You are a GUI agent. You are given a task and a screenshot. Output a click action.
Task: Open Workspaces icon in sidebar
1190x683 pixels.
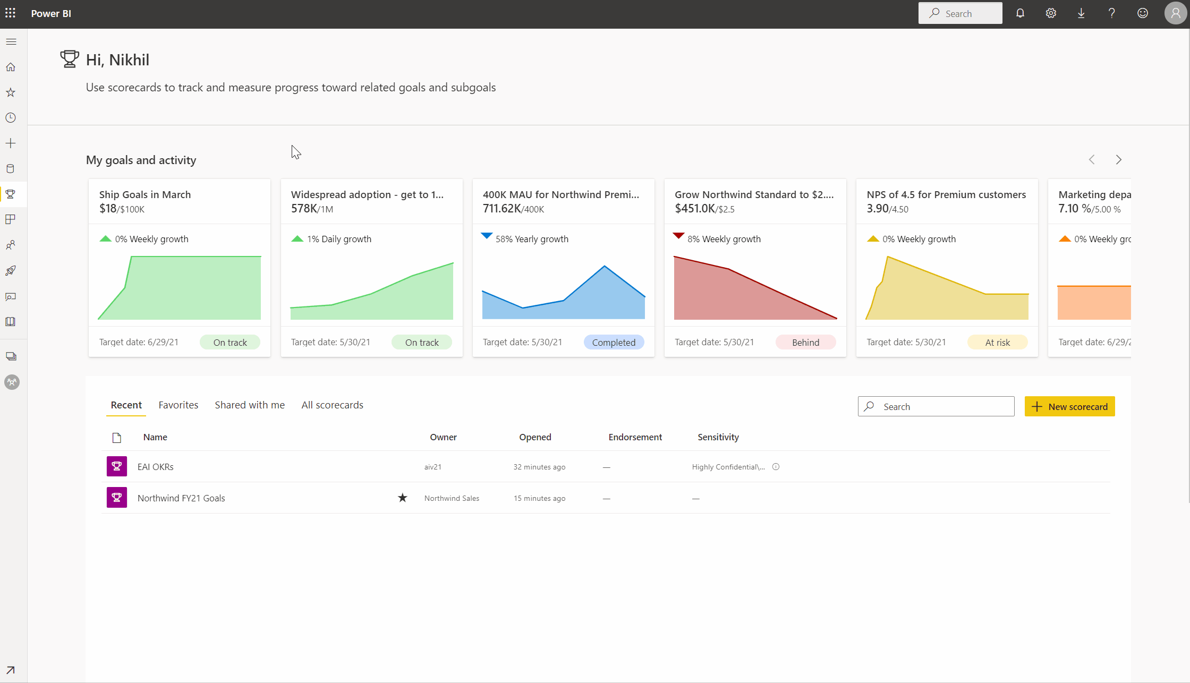(11, 356)
